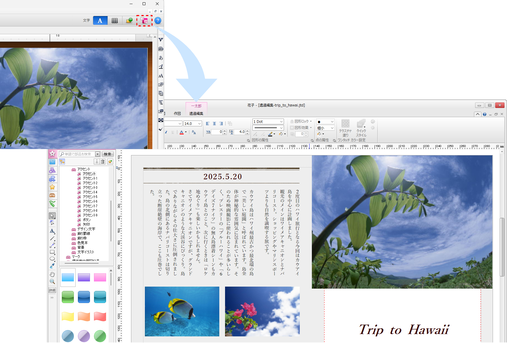Screen dimensions: 507x343
Task: Open the font size 14.0 dropdown
Action: (199, 124)
